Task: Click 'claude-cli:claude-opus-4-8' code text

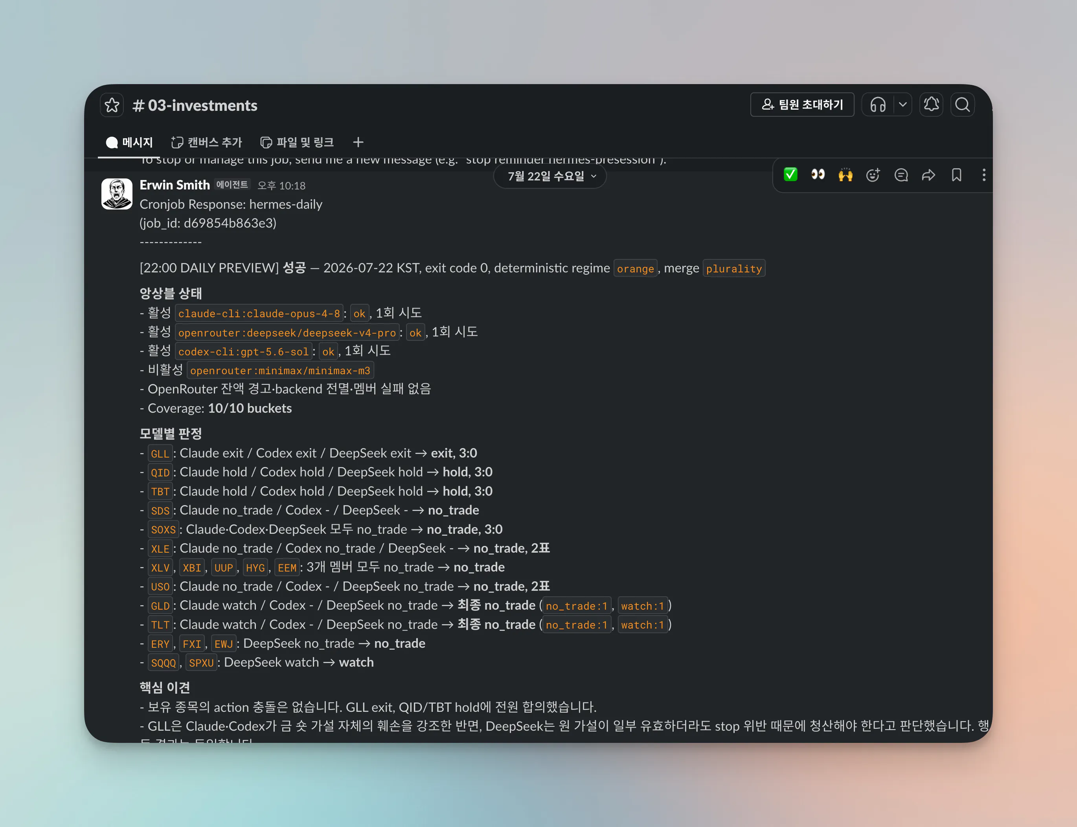Action: 259,314
